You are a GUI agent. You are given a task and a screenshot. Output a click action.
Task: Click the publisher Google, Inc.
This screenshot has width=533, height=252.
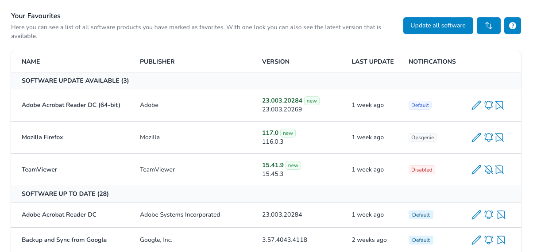[156, 240]
